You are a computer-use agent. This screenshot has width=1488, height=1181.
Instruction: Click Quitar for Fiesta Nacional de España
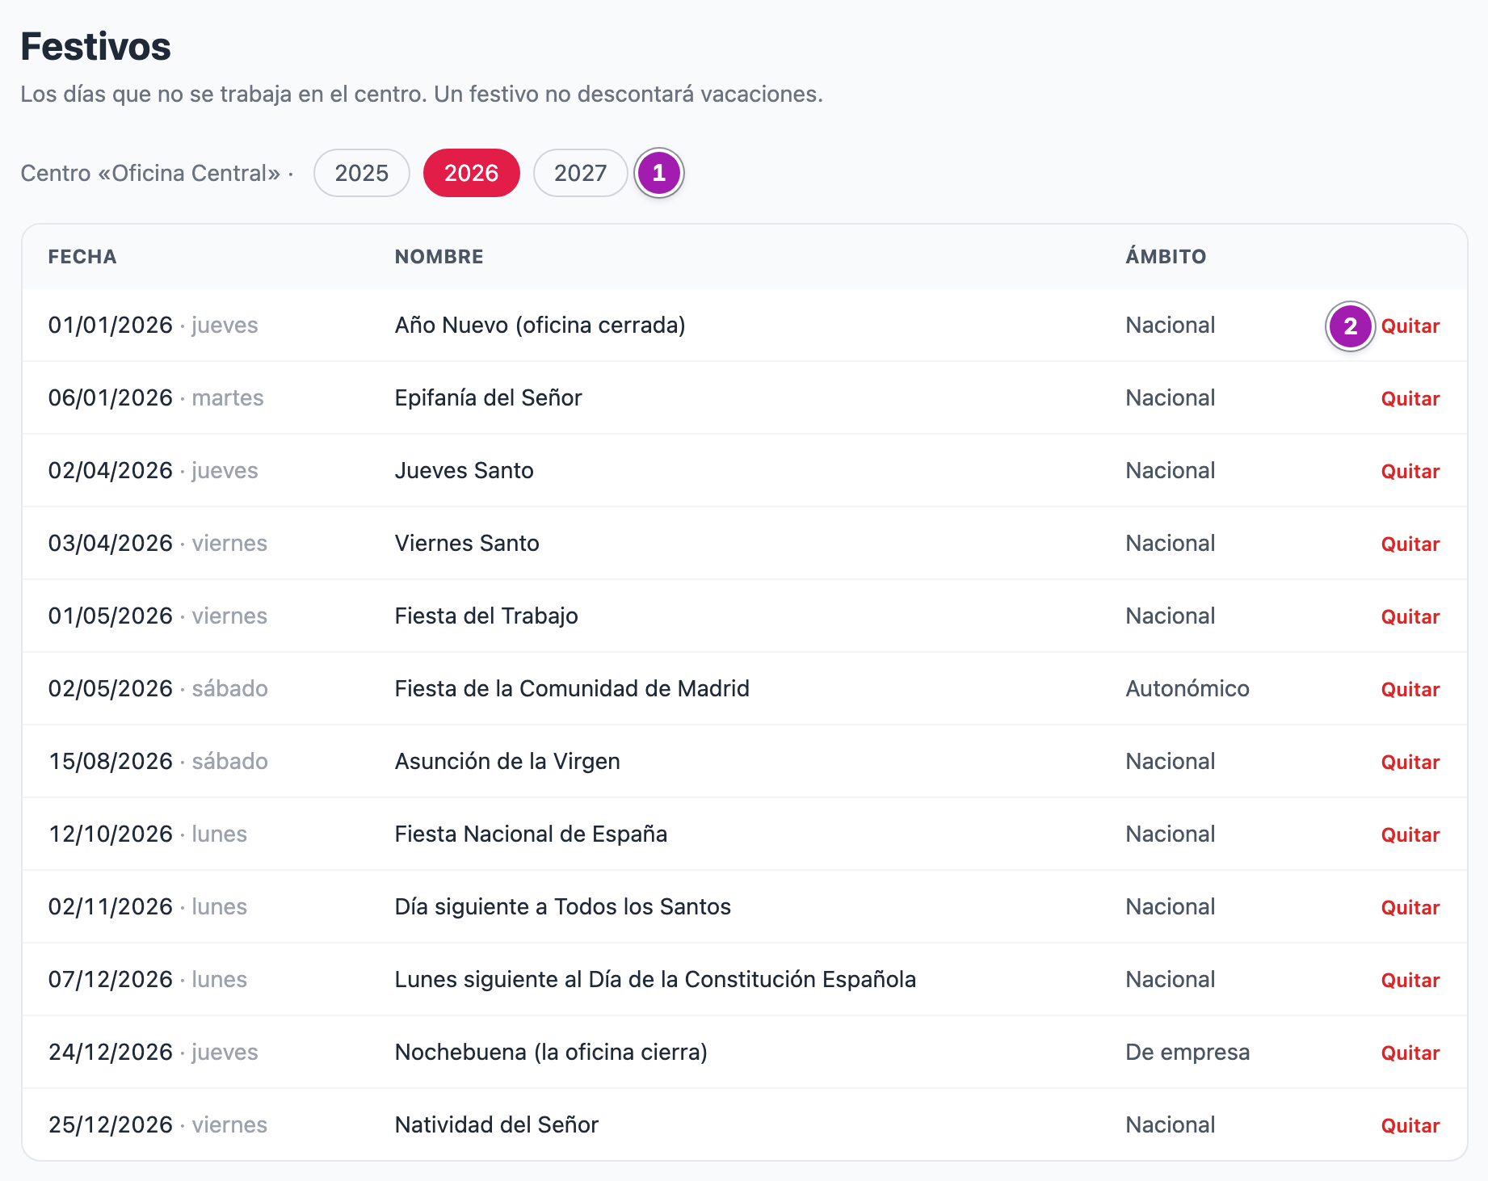(x=1410, y=834)
